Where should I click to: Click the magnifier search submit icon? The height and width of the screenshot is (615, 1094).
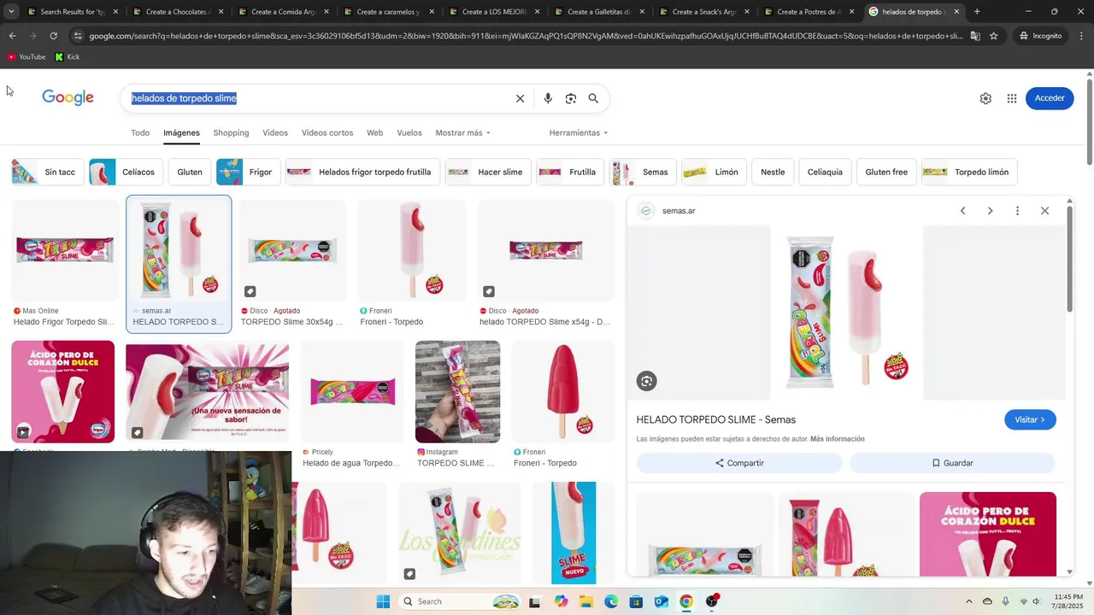(593, 98)
